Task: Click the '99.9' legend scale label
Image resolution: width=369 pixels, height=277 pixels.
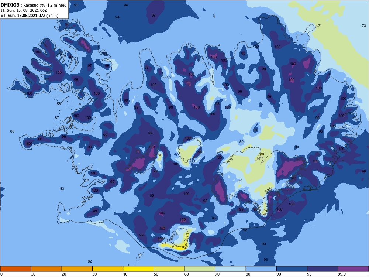Action: 342,274
